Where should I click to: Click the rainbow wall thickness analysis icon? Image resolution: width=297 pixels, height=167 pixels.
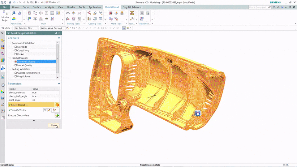coord(14,19)
